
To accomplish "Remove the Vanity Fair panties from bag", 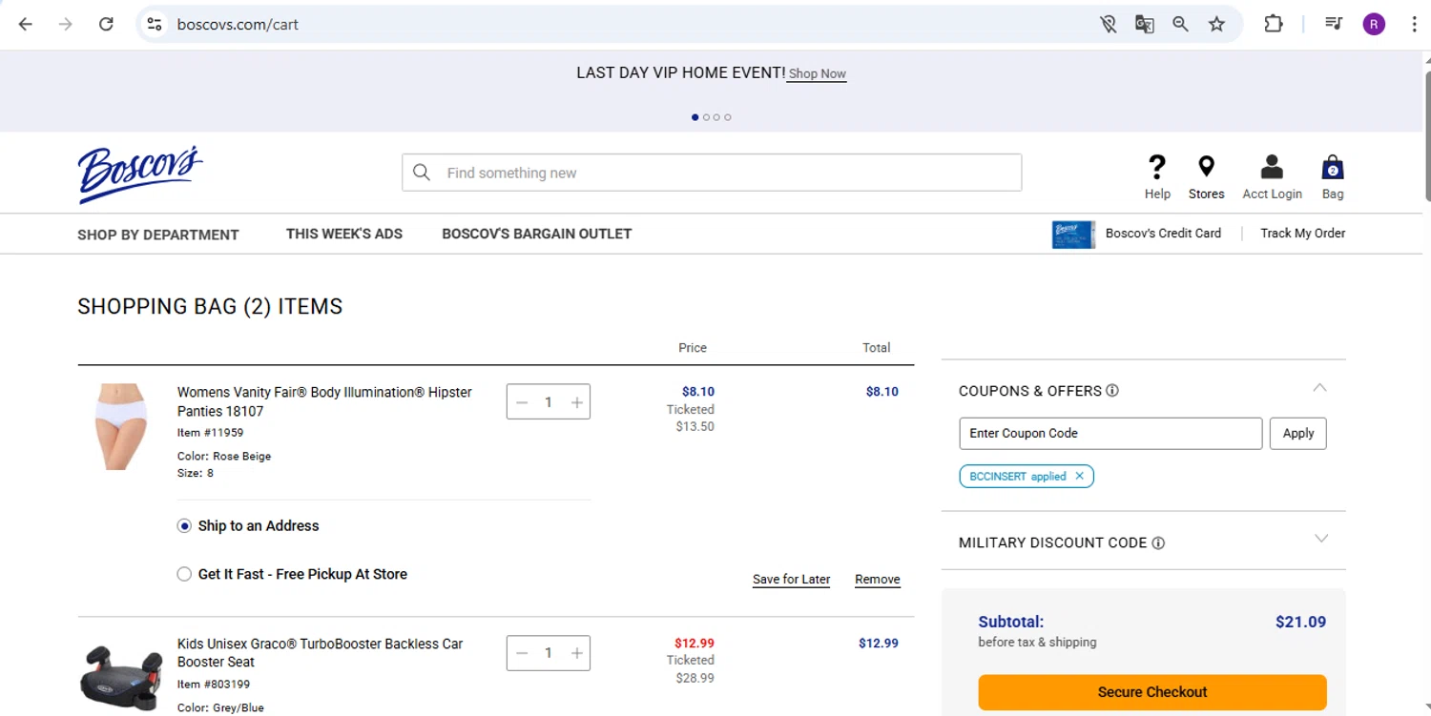I will (x=878, y=579).
